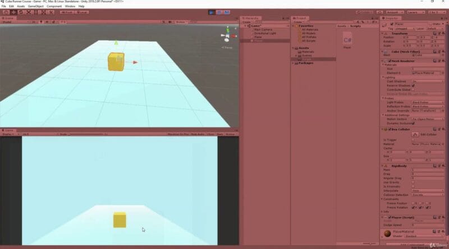Open the Component menu
449x249 pixels.
point(54,6)
